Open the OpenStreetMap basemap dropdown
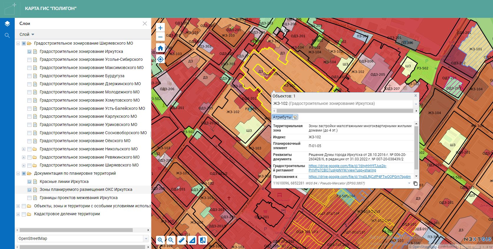493x249 pixels. pyautogui.click(x=146, y=239)
